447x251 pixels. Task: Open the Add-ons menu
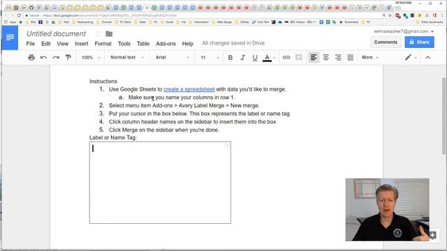[x=166, y=43]
